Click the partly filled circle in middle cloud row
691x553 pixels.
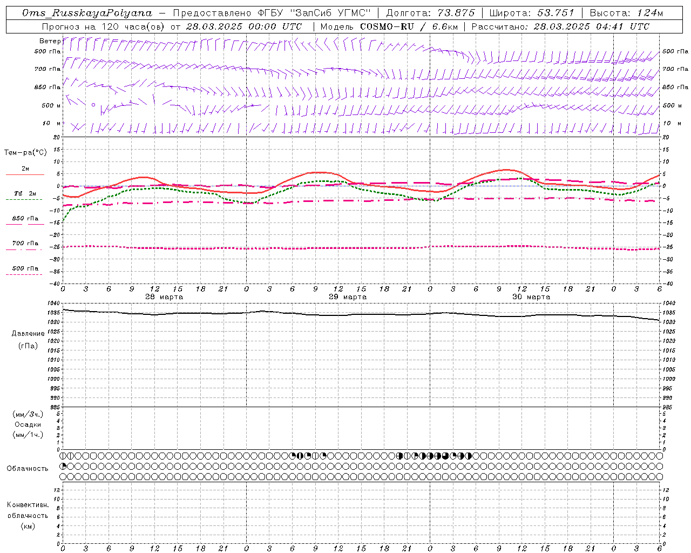pos(63,466)
